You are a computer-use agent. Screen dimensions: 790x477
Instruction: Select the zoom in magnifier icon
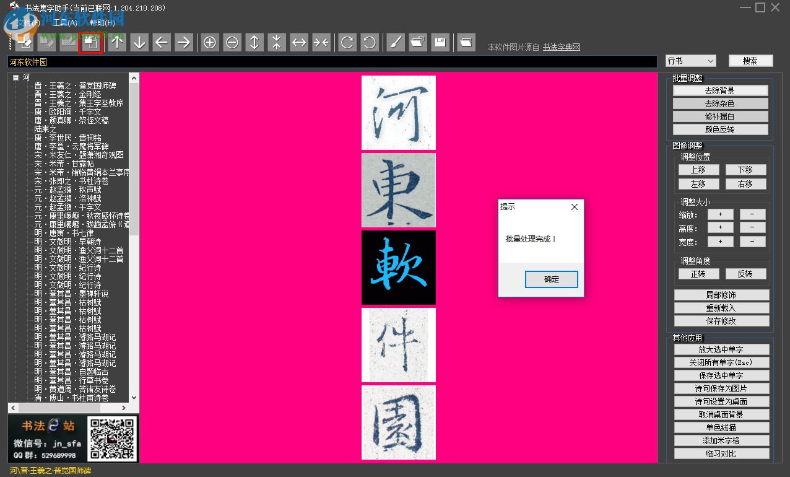tap(210, 42)
